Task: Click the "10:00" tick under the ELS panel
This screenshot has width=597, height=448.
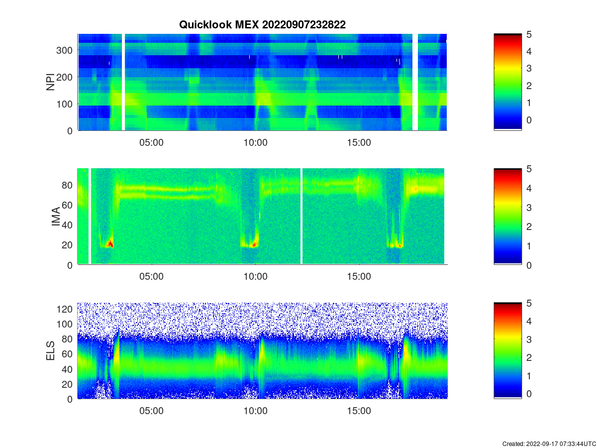Action: (255, 411)
